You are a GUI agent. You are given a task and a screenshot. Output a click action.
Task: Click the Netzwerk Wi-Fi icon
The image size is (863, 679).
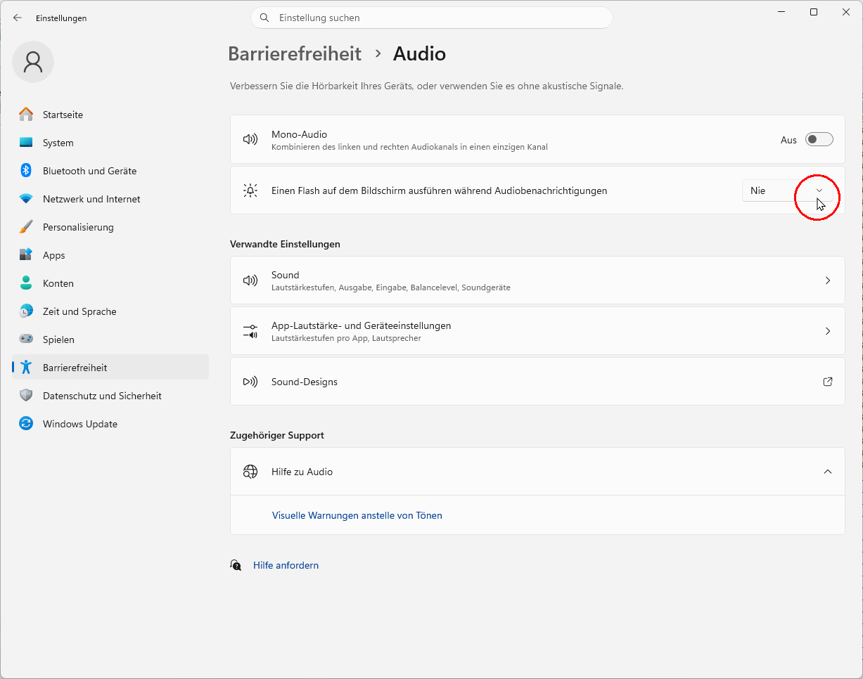(26, 199)
